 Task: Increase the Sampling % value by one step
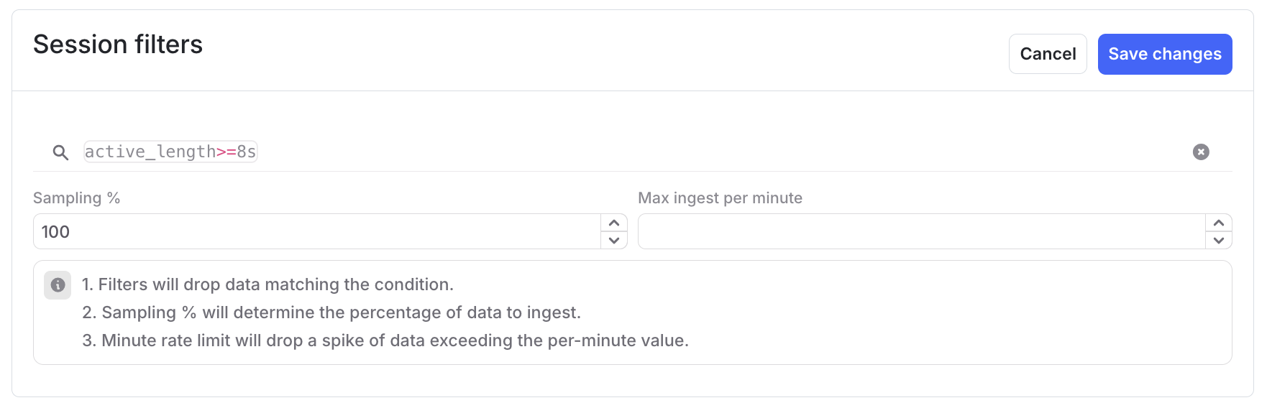[x=614, y=223]
